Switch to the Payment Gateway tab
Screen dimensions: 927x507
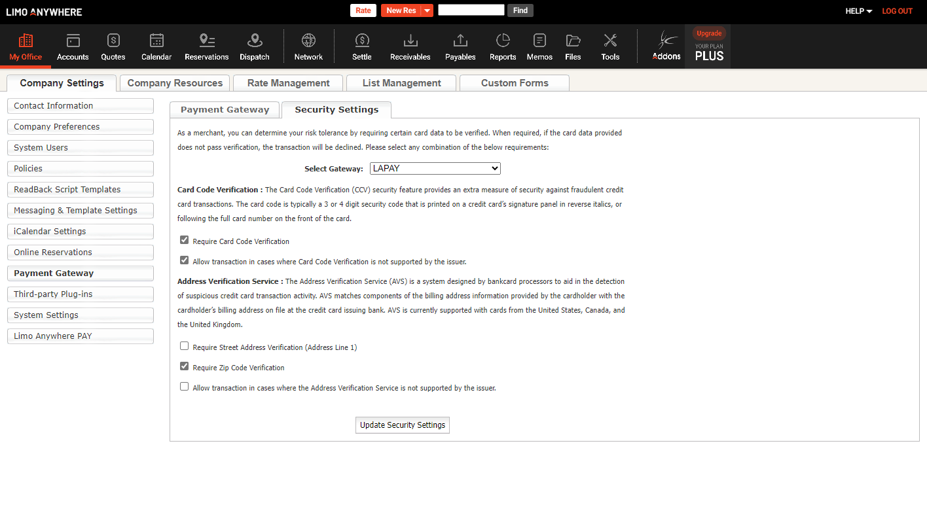click(225, 110)
